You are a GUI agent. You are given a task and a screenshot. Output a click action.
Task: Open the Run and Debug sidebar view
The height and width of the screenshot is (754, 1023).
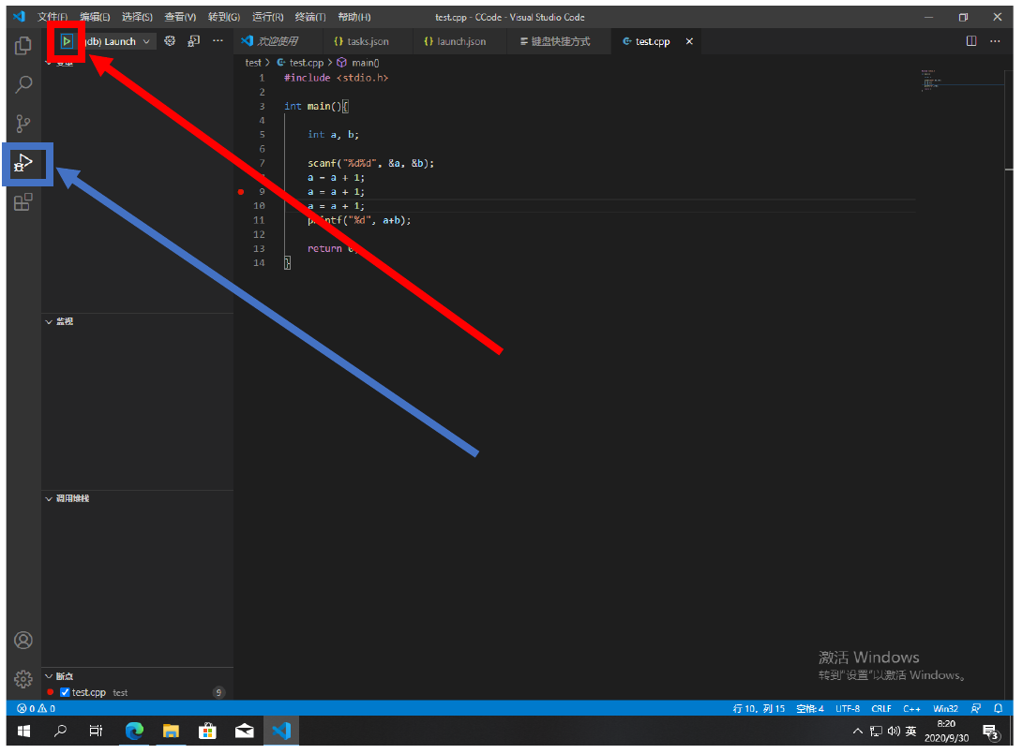pyautogui.click(x=23, y=164)
